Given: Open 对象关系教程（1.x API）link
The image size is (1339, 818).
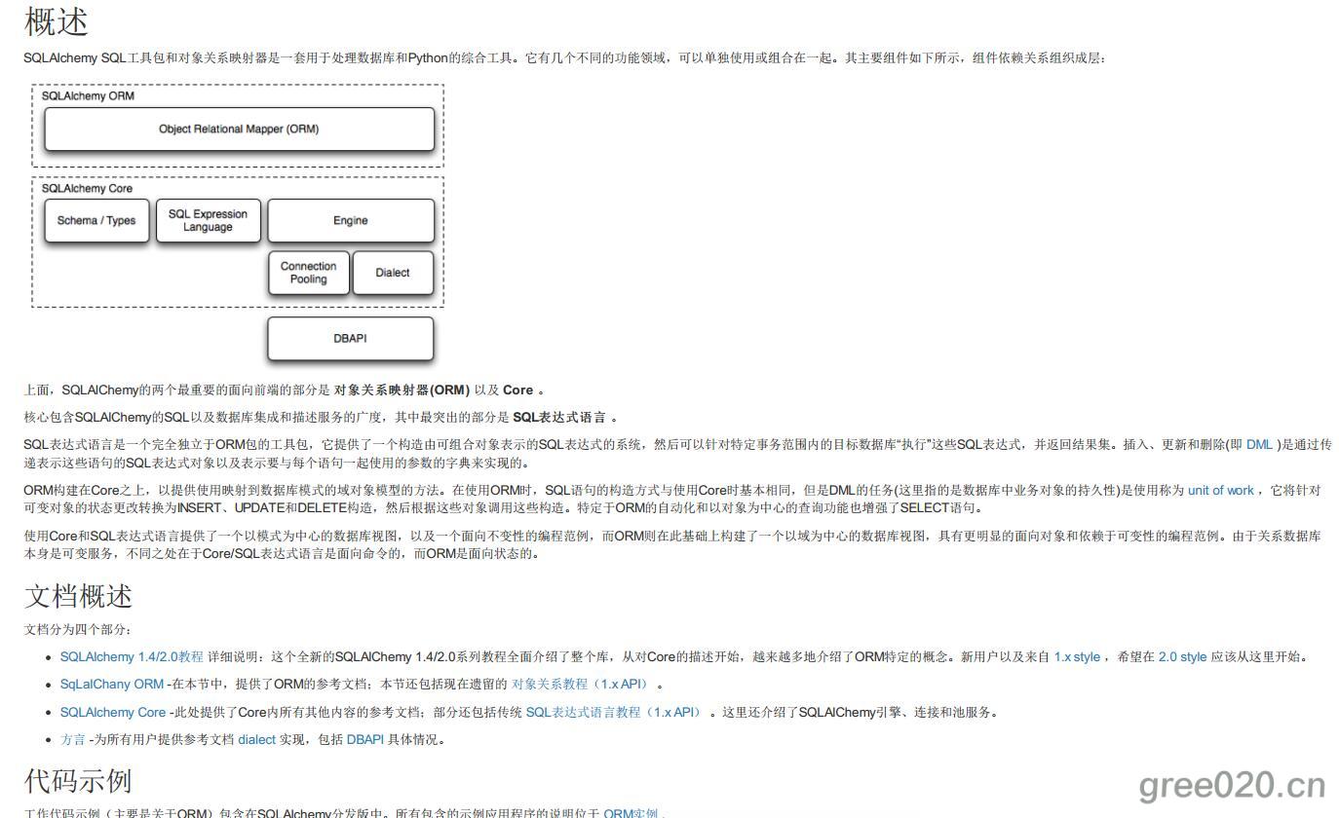Looking at the screenshot, I should (583, 684).
